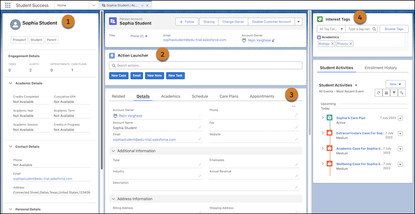Open the Student Activities view dropdown arrow
This screenshot has width=415, height=214.
click(356, 85)
